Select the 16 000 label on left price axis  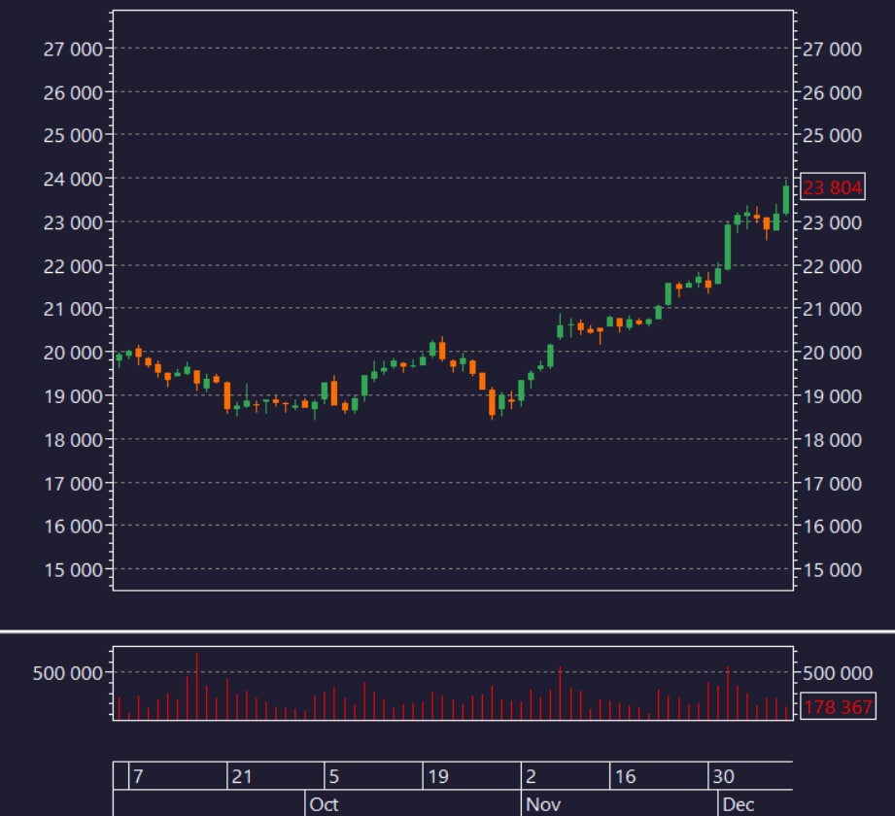73,527
